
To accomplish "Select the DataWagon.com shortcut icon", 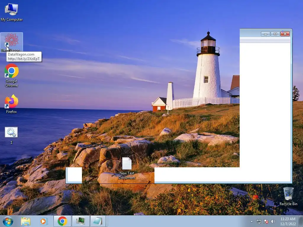I will point(12,42).
